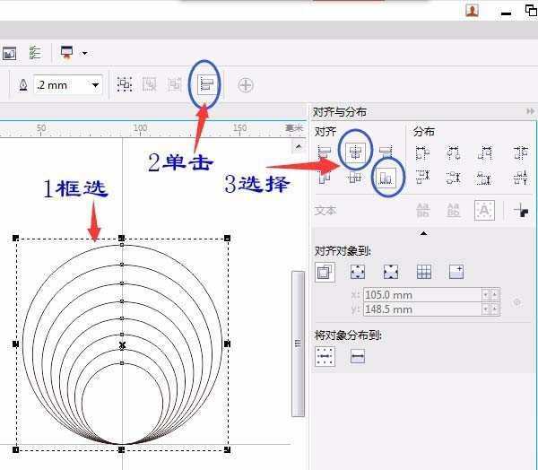This screenshot has height=470, width=538.
Task: Choose the Align Top icon
Action: [325, 178]
